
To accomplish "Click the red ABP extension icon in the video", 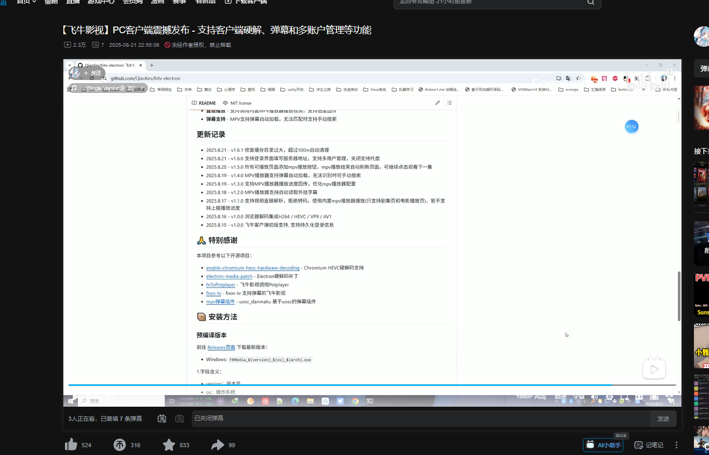I will click(615, 78).
